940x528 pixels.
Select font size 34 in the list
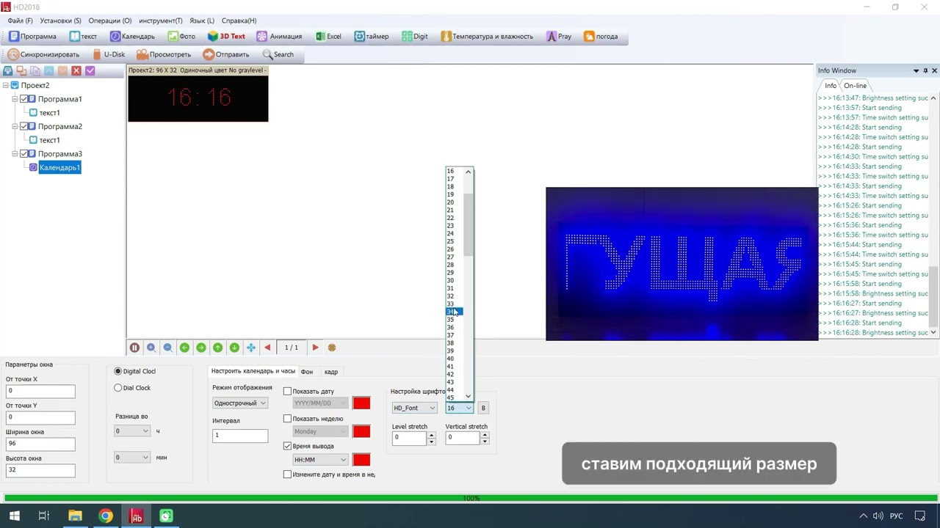click(454, 312)
